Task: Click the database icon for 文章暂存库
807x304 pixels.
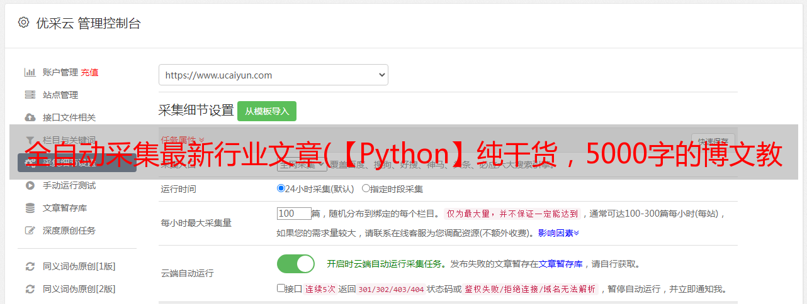Action: click(30, 208)
